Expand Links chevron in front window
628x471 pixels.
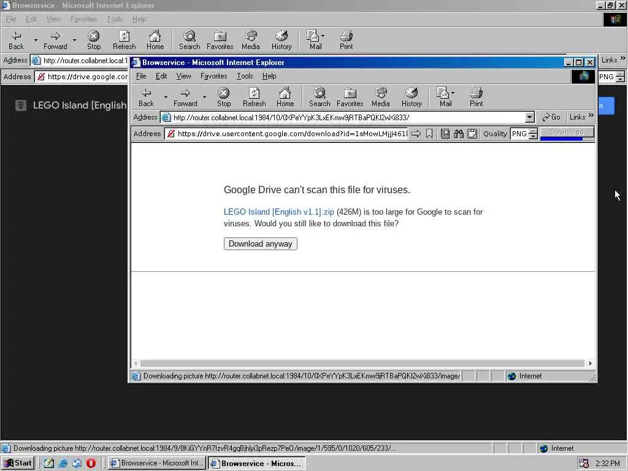tap(591, 116)
